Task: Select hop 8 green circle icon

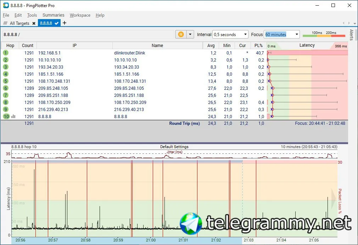Action: [6, 102]
